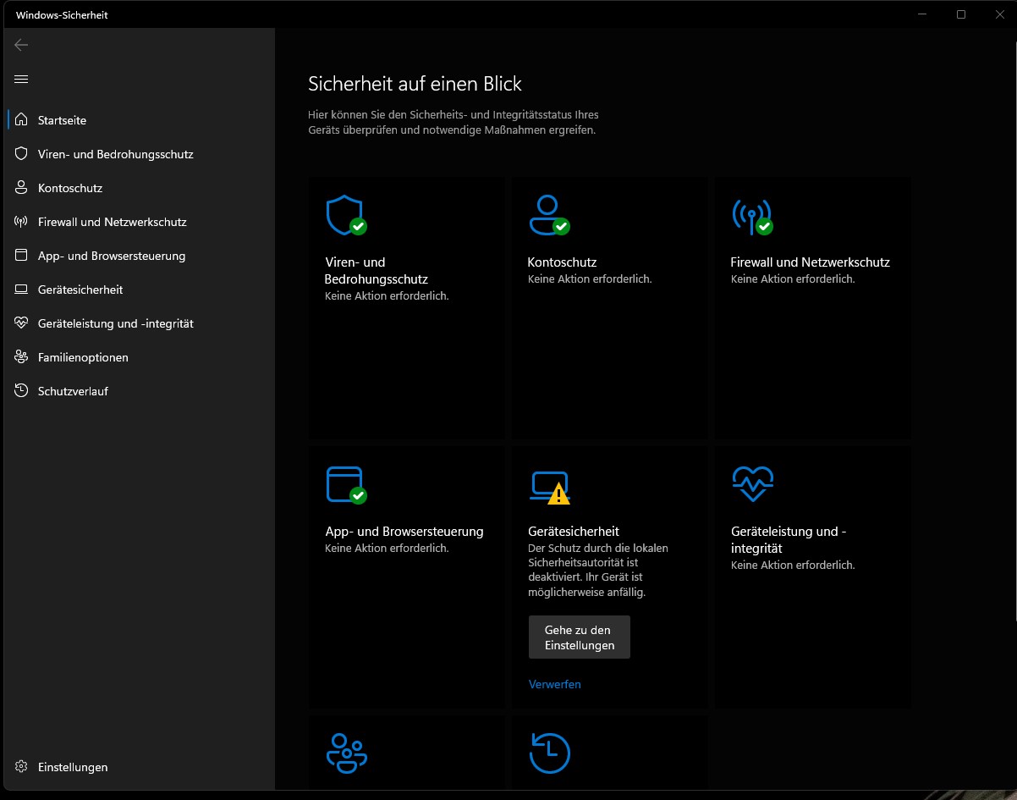1017x800 pixels.
Task: Click the large browser window icon in App- und Browsersteuerung tile
Action: pos(346,485)
